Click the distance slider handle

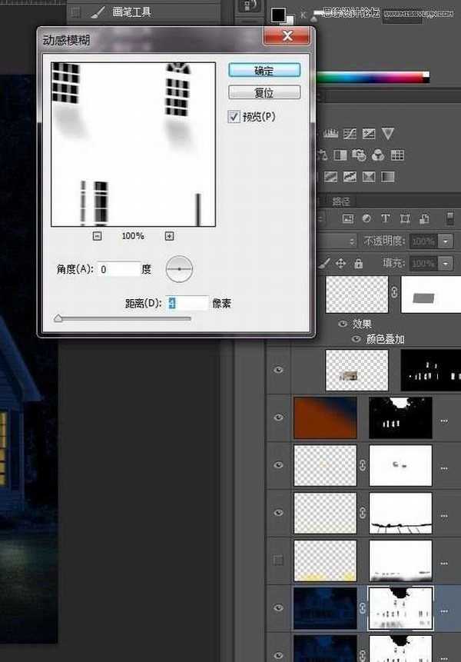(x=58, y=318)
